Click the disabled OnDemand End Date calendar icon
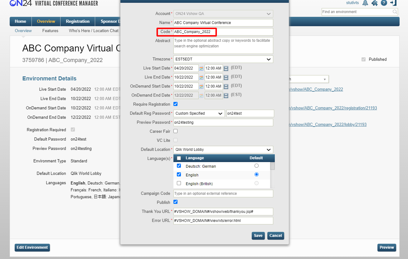408x259 pixels. [x=201, y=95]
